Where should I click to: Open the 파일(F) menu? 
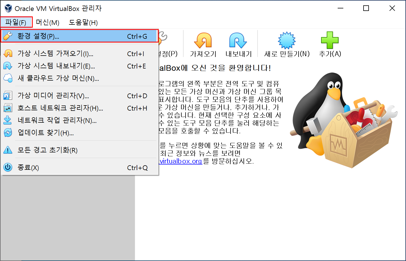16,22
